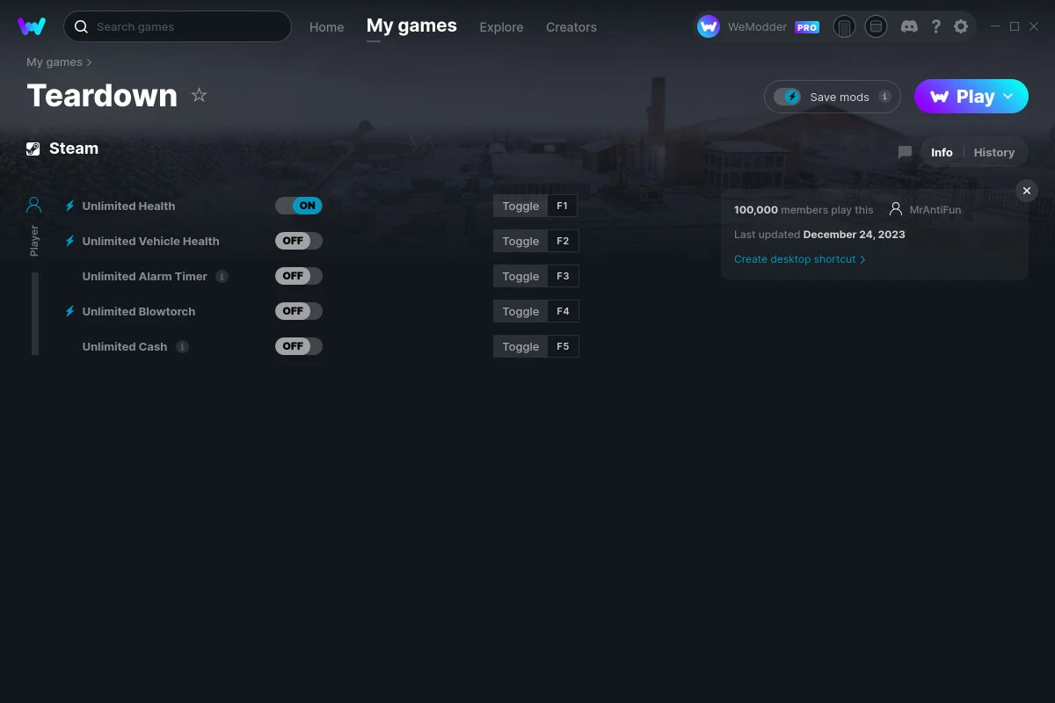Click the MrAntiFun creator name
Screen dimensions: 1055x703
tap(935, 209)
